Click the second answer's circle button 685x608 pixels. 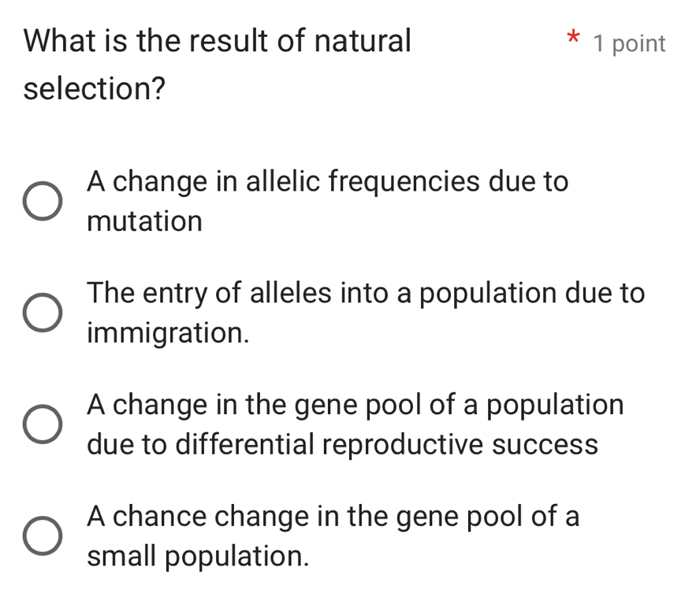pos(43,313)
